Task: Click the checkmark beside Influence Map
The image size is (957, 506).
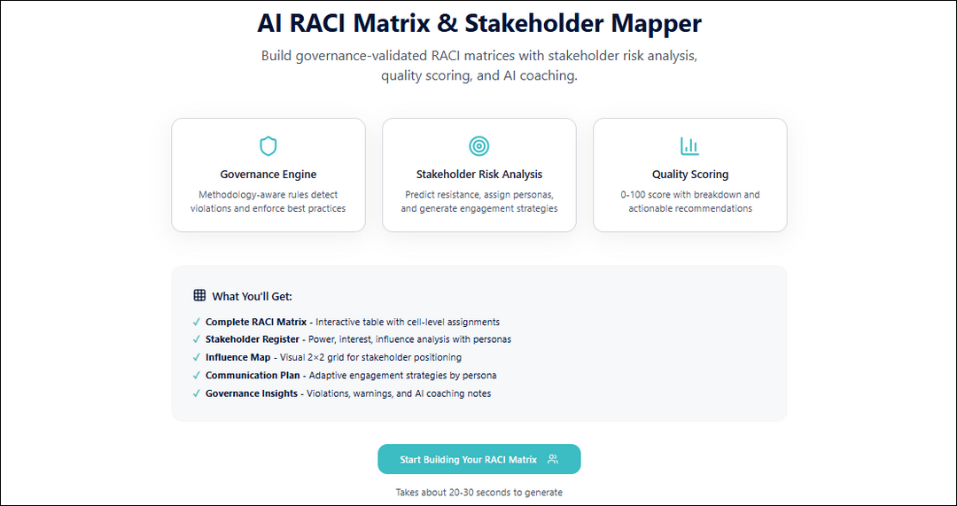Action: pos(197,357)
